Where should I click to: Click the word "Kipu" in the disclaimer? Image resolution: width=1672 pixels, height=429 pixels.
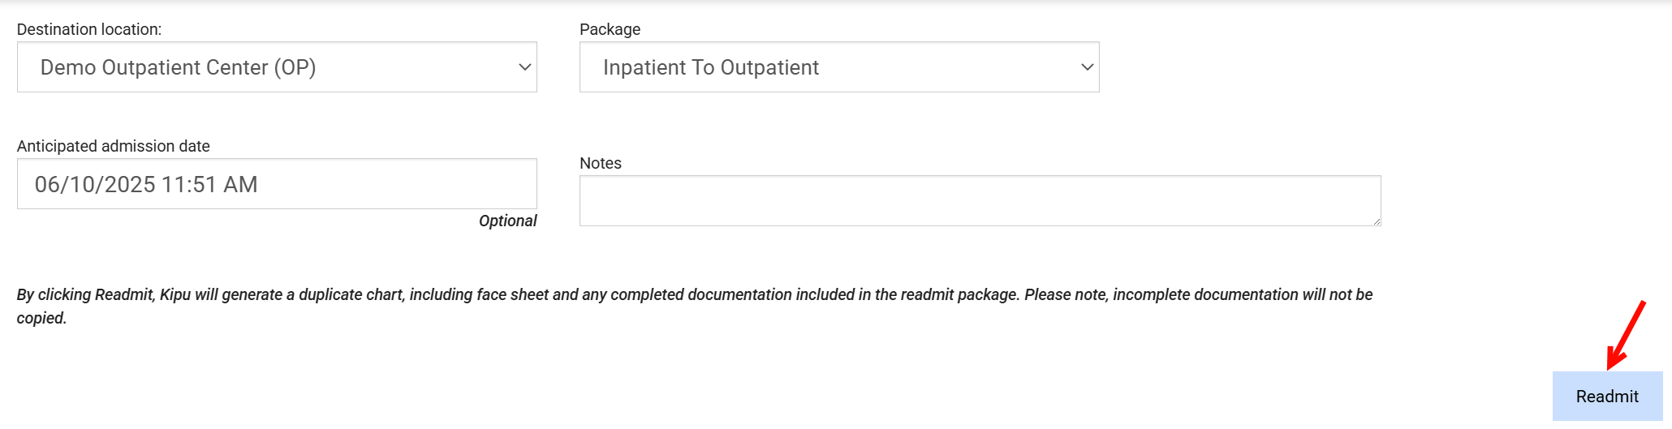[x=175, y=295]
